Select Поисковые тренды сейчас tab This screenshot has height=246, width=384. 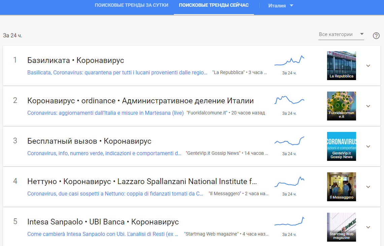point(214,6)
